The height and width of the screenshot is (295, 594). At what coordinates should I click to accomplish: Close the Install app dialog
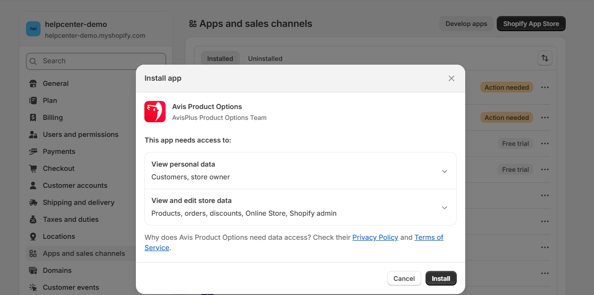tap(451, 78)
